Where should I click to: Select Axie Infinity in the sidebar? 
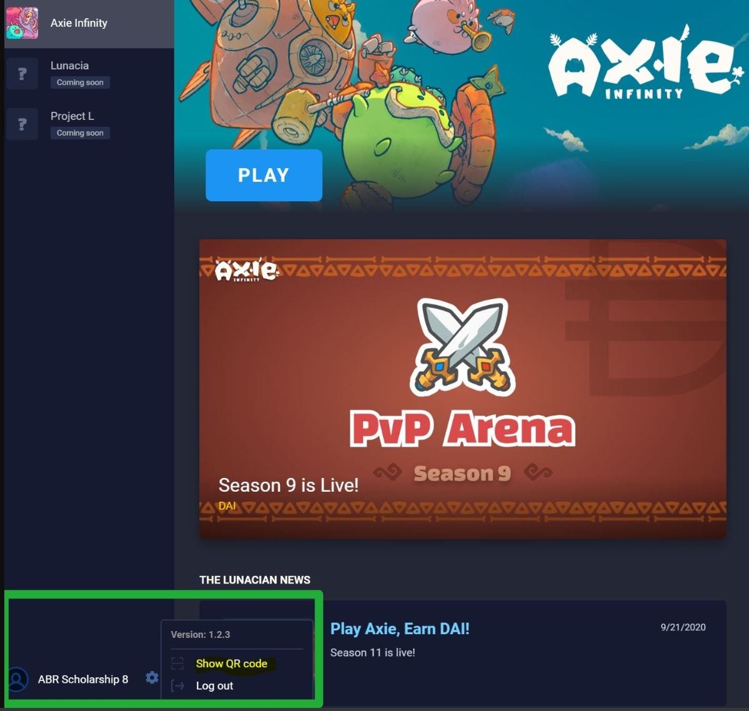pos(89,23)
